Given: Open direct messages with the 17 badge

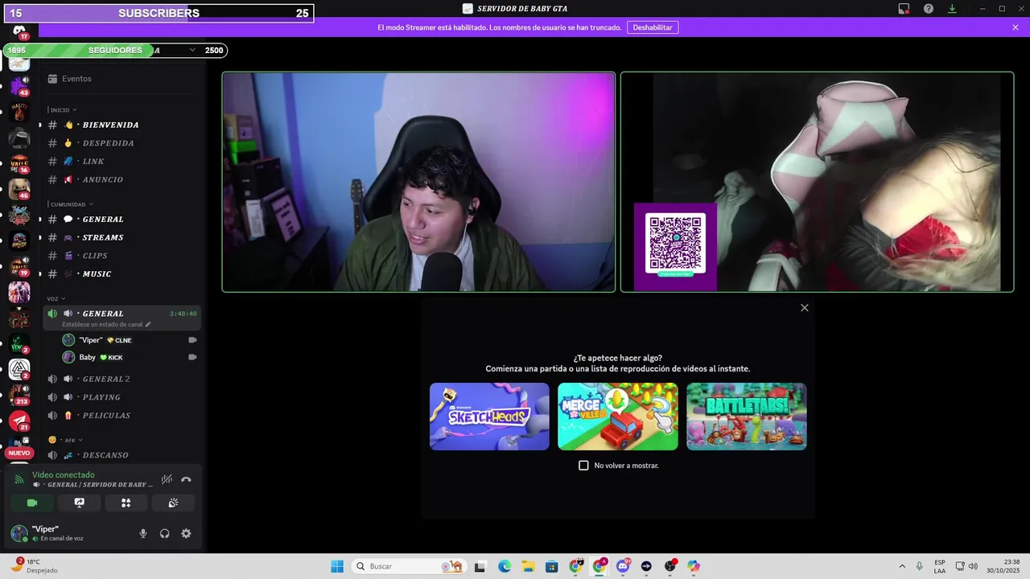Looking at the screenshot, I should 19,32.
